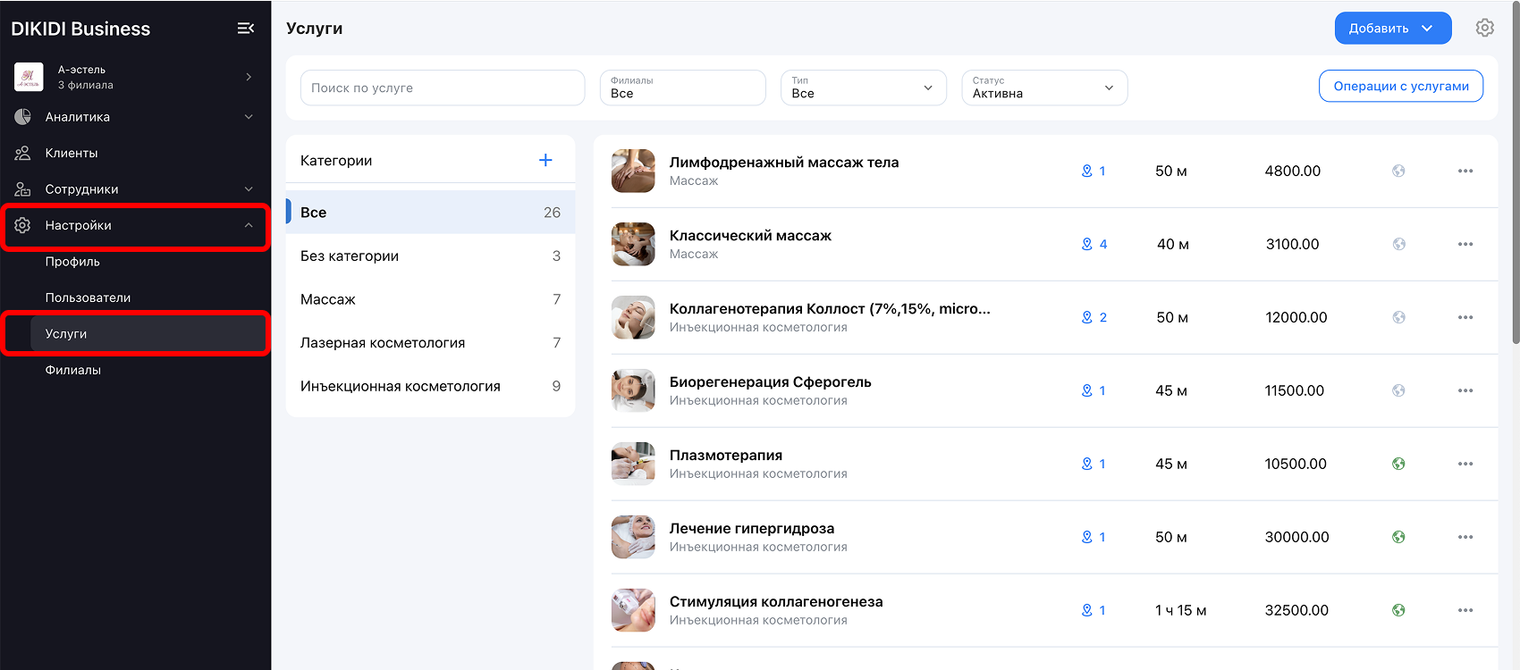Toggle online visibility globe for Лимфодренажный массаж тела

point(1398,171)
